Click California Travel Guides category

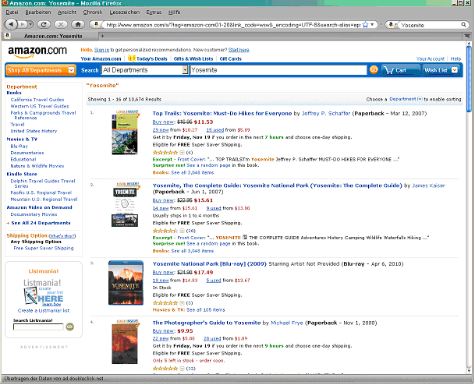pyautogui.click(x=37, y=100)
